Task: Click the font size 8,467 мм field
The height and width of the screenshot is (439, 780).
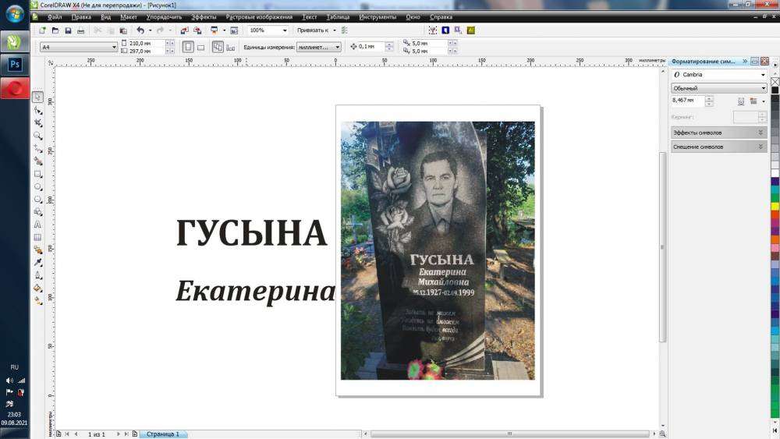Action: click(x=687, y=101)
